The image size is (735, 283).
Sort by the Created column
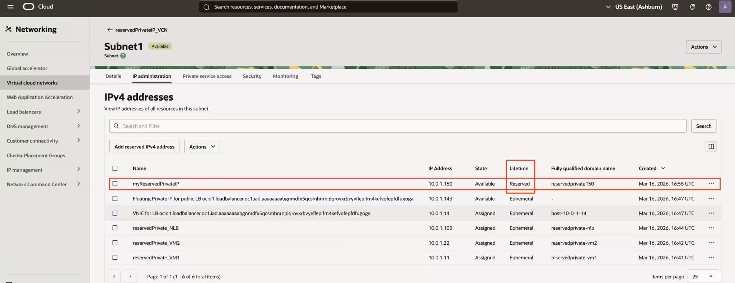click(x=652, y=168)
